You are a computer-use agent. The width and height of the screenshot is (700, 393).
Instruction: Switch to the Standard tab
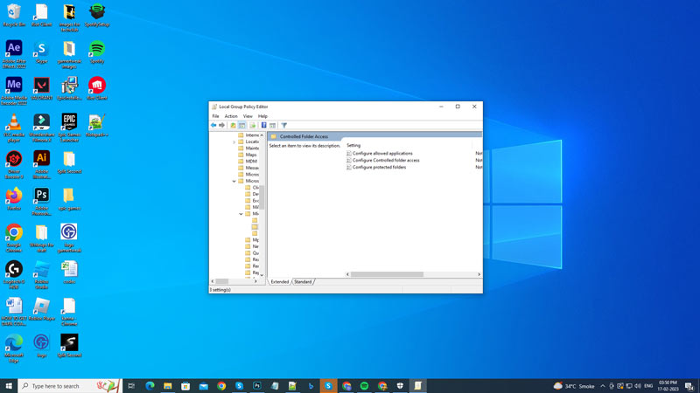click(303, 282)
